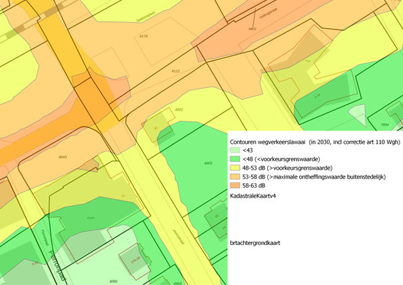Select the brtachtergrondkaart layer label
403x285 pixels.
pos(254,243)
